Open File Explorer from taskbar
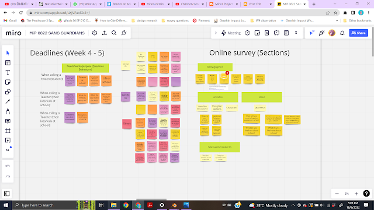The height and width of the screenshot is (210, 374). click(114, 205)
